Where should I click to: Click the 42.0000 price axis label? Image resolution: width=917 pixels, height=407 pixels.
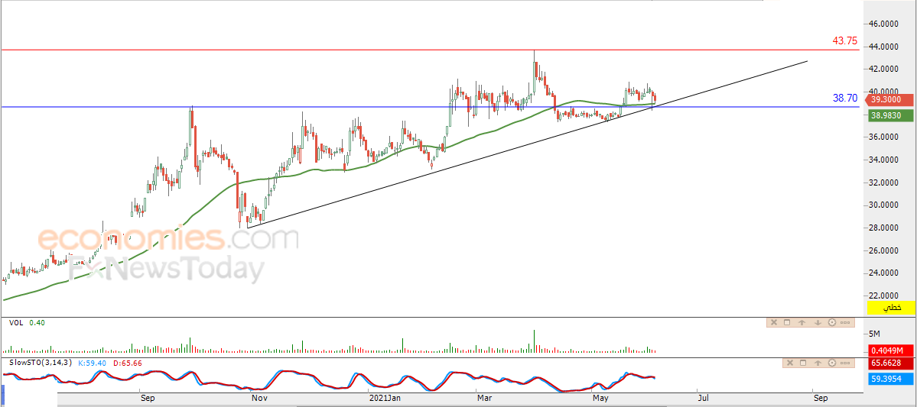[x=883, y=69]
